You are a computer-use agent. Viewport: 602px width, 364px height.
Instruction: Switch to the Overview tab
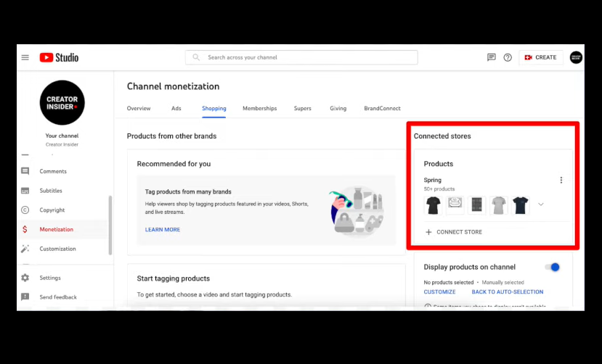tap(139, 109)
